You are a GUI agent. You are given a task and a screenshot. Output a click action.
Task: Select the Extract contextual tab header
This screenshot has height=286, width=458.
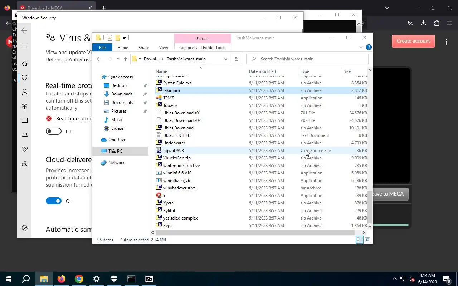click(x=203, y=39)
